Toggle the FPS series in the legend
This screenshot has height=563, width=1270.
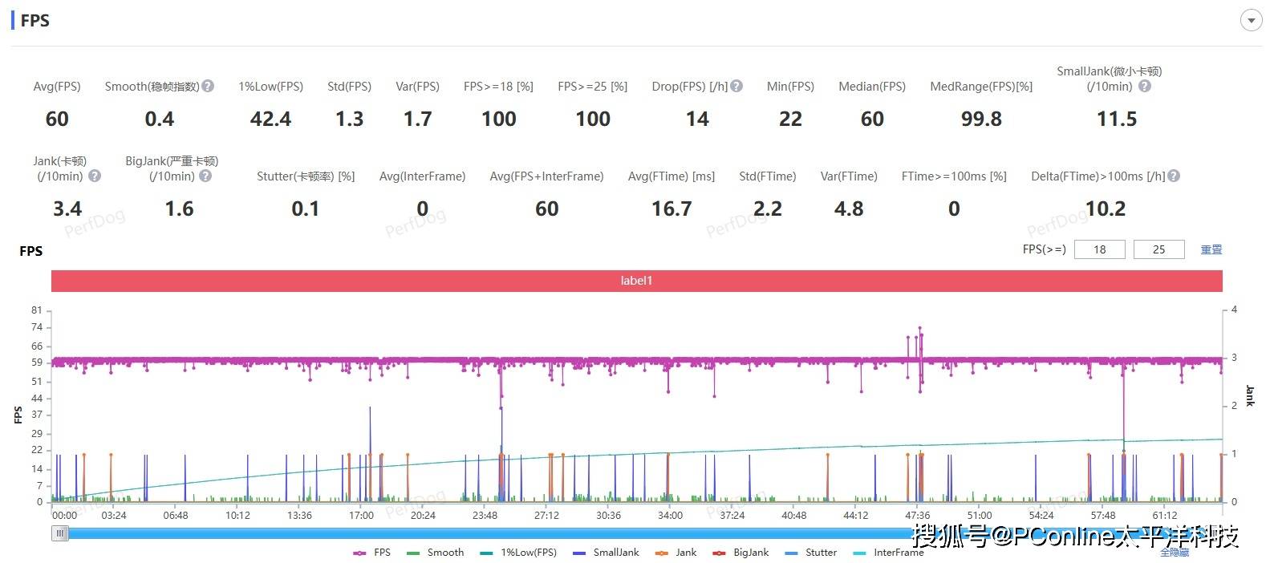point(372,553)
